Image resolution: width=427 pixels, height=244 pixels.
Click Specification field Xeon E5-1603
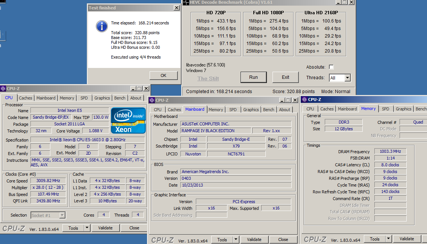point(88,140)
